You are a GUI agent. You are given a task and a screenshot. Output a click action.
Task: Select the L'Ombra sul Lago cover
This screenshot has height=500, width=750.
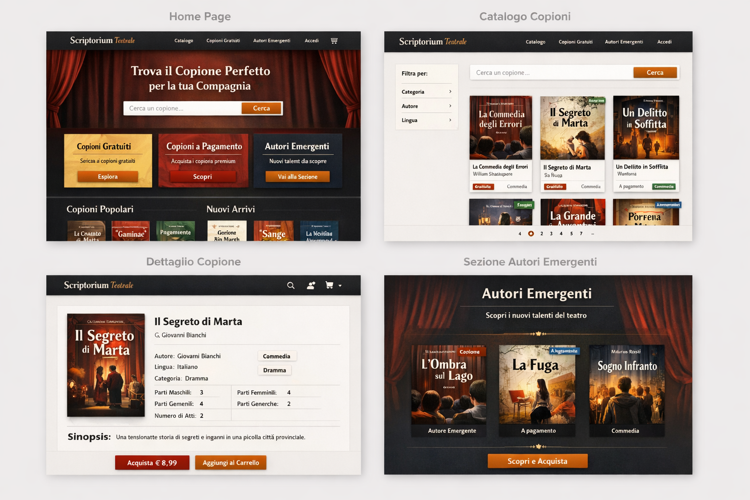pos(448,384)
